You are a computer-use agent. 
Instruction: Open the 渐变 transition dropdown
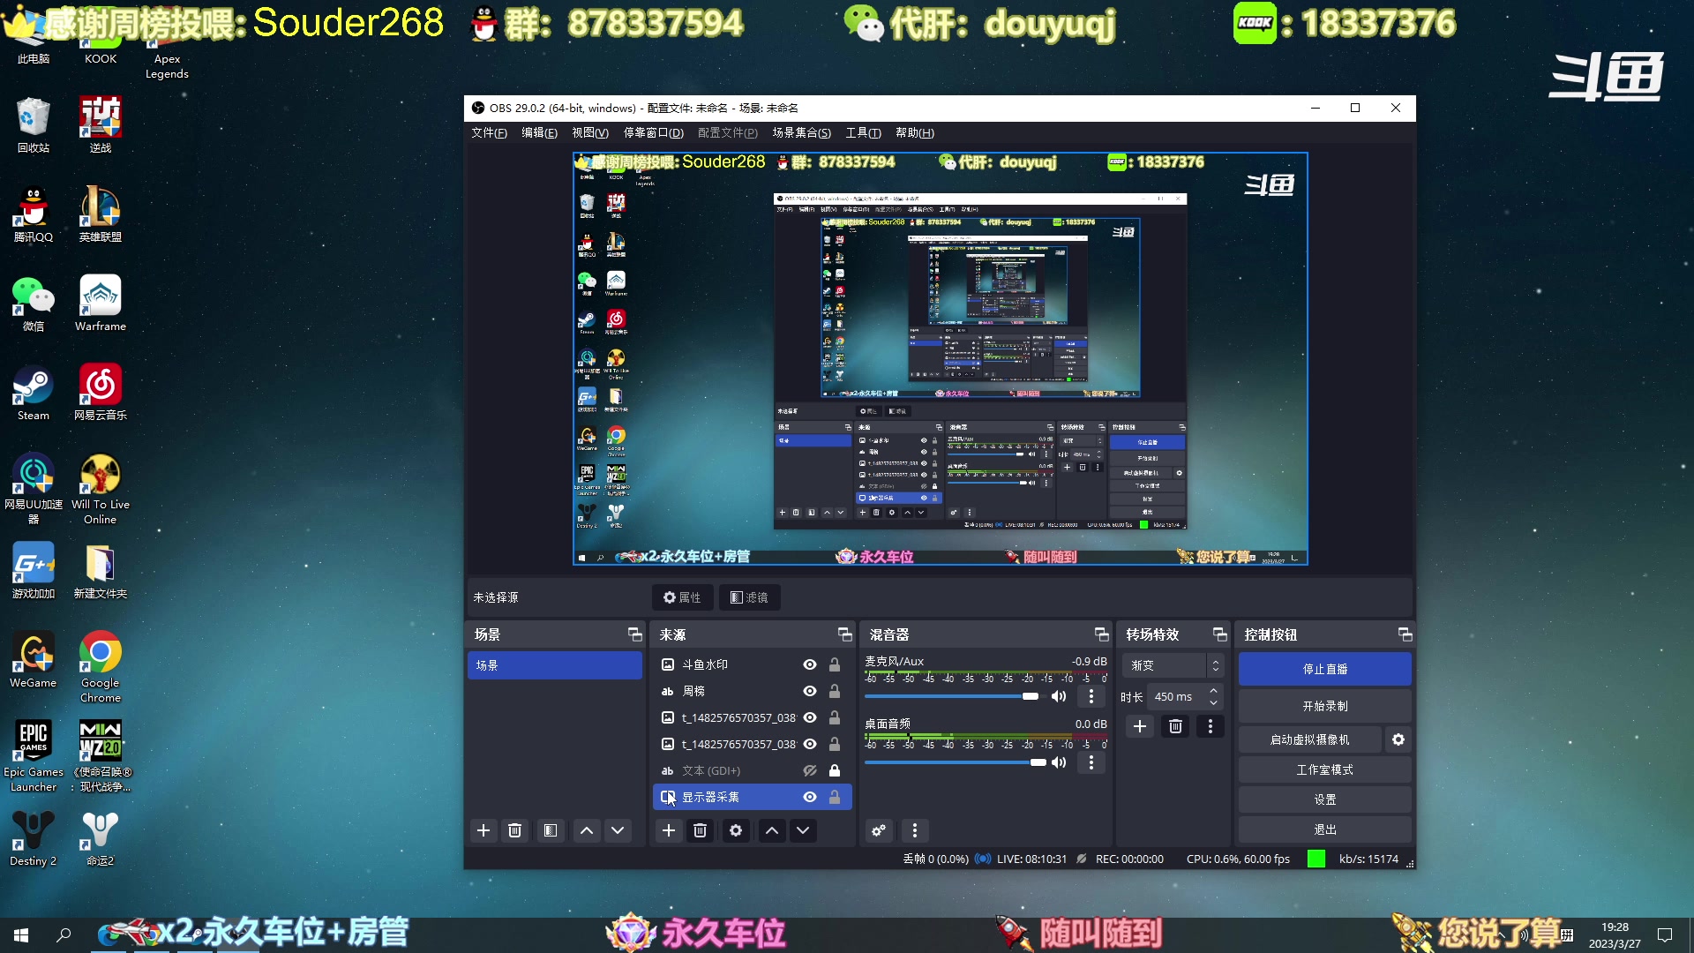coord(1173,665)
